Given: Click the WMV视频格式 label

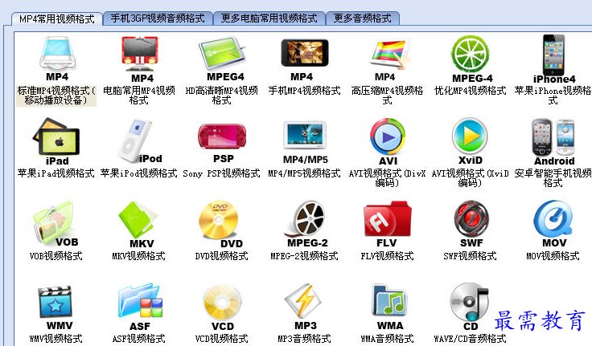Looking at the screenshot, I should click(55, 339).
